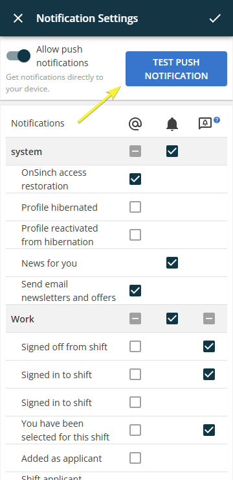Screen dimensions: 233x480
Task: Toggle the Allow push notifications switch
Action: click(x=19, y=56)
